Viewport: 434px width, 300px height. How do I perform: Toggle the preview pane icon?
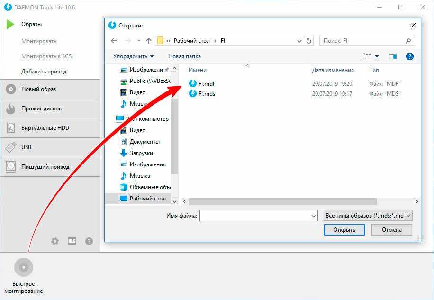point(392,56)
